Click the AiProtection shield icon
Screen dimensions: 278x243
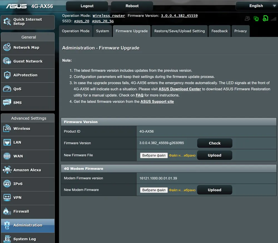[7, 75]
